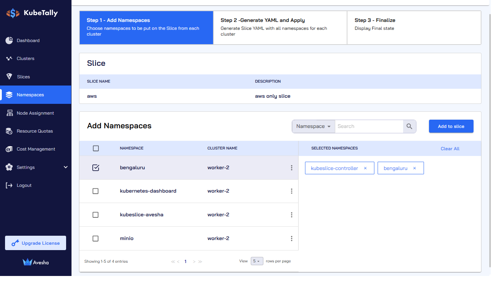Uncheck the bengaluru namespace checkbox

point(96,168)
